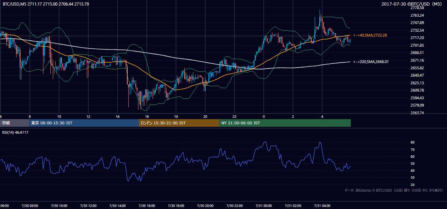Click hour tick 12 under the price chart
447x209 pixels.
click(88, 116)
